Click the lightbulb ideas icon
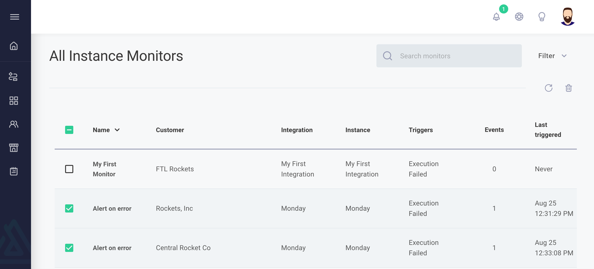Viewport: 594px width, 269px height. click(x=542, y=16)
